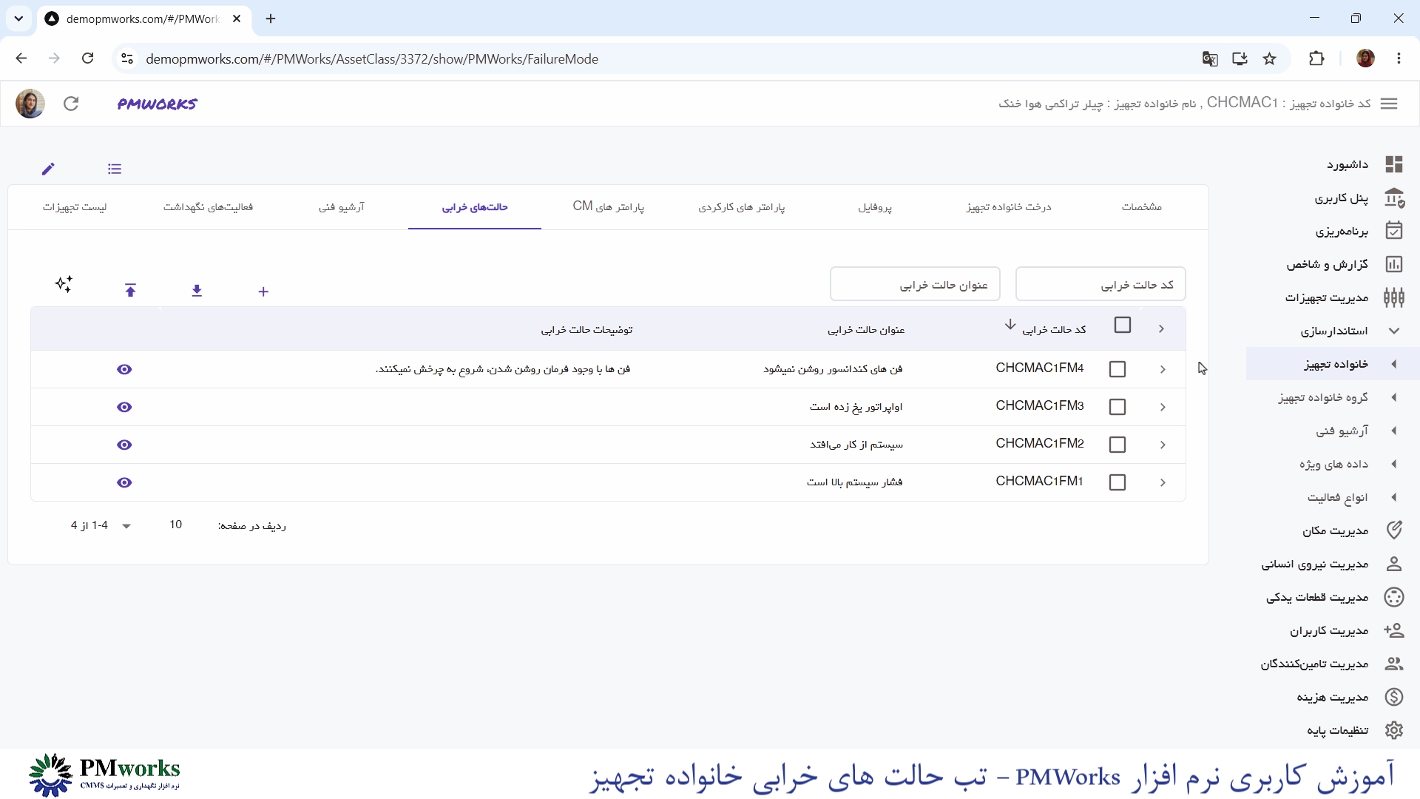Expand the آرشیو فنی sidebar item
Image resolution: width=1420 pixels, height=799 pixels.
pos(1394,431)
